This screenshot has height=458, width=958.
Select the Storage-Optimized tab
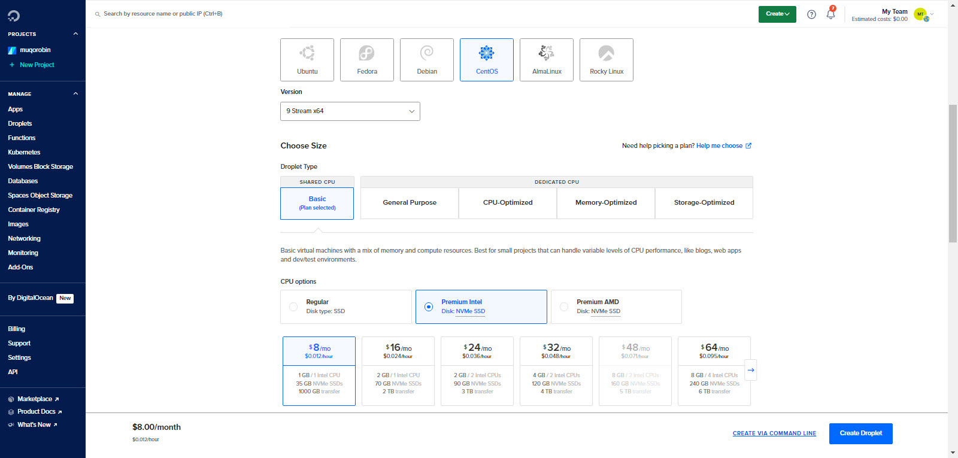pos(704,203)
